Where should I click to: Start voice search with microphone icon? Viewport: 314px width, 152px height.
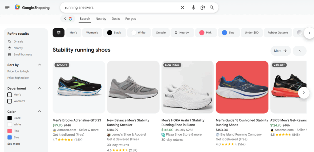193,8
